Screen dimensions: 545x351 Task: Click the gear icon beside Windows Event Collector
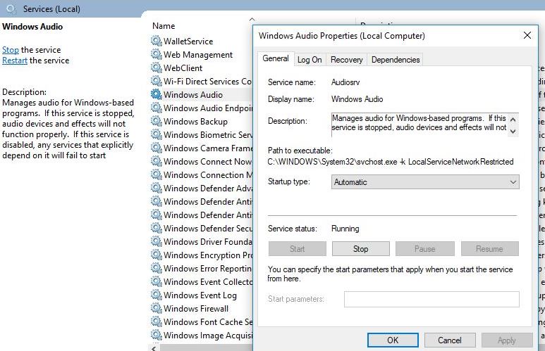[157, 281]
